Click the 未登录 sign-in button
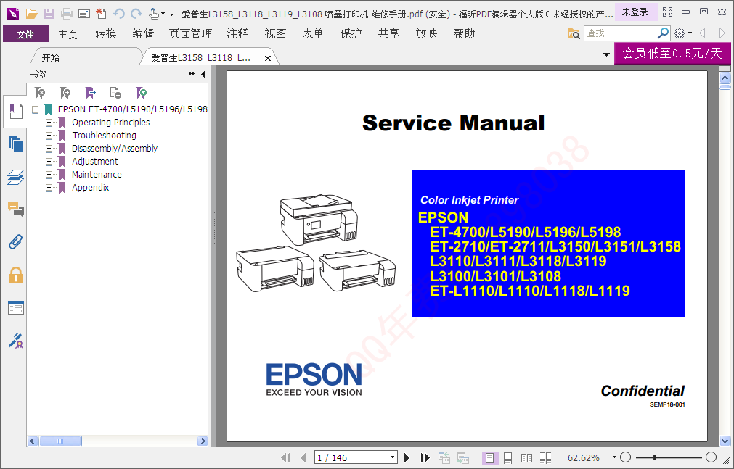 (x=635, y=12)
